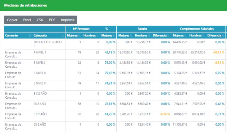Sort by Diferencia under Salario
This screenshot has height=135, width=227.
coord(168,36)
